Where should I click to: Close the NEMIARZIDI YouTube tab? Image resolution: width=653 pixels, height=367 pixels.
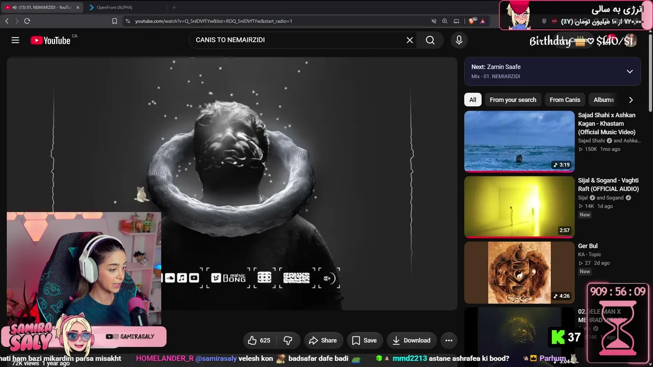tap(78, 8)
